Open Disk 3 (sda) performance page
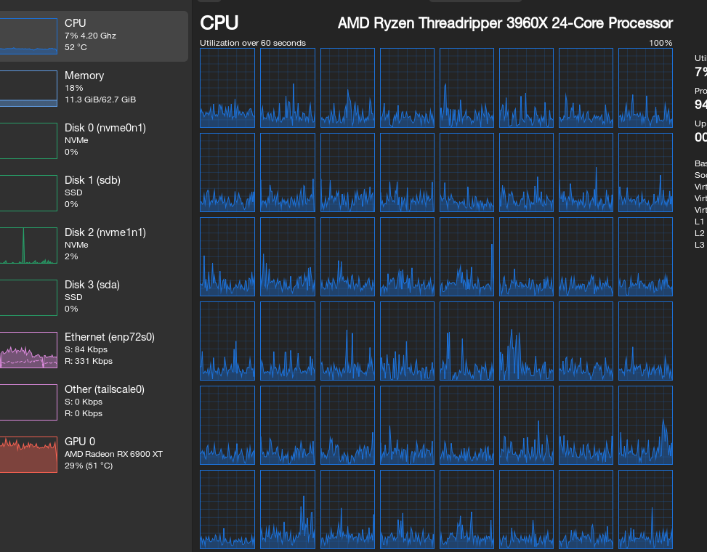Screen dimensions: 707x552 coord(93,297)
